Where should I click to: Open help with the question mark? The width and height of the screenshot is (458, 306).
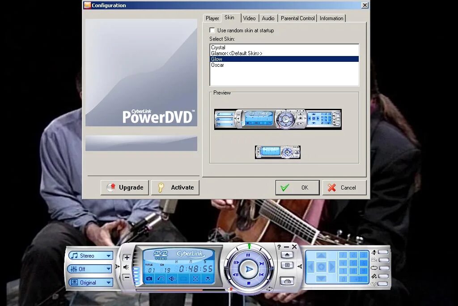coord(279,247)
